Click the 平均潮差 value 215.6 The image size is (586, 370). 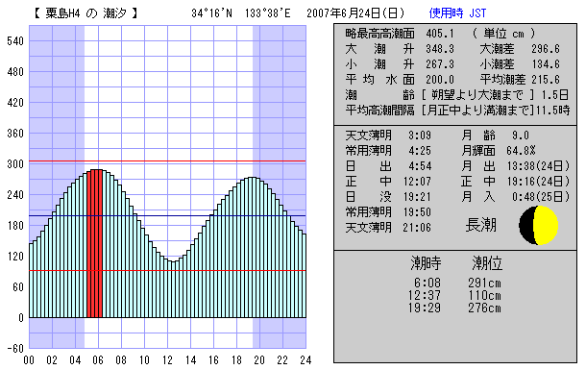(x=546, y=80)
